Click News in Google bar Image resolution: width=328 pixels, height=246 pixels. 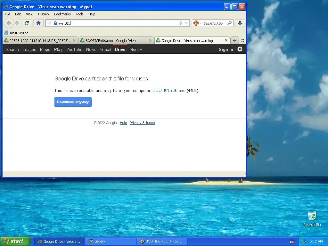(x=91, y=49)
